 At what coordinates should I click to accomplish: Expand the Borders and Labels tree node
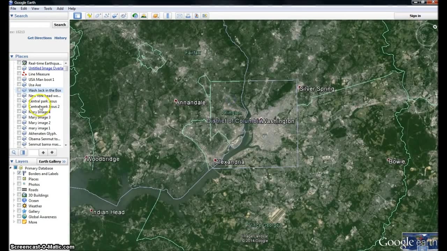[x=14, y=174]
